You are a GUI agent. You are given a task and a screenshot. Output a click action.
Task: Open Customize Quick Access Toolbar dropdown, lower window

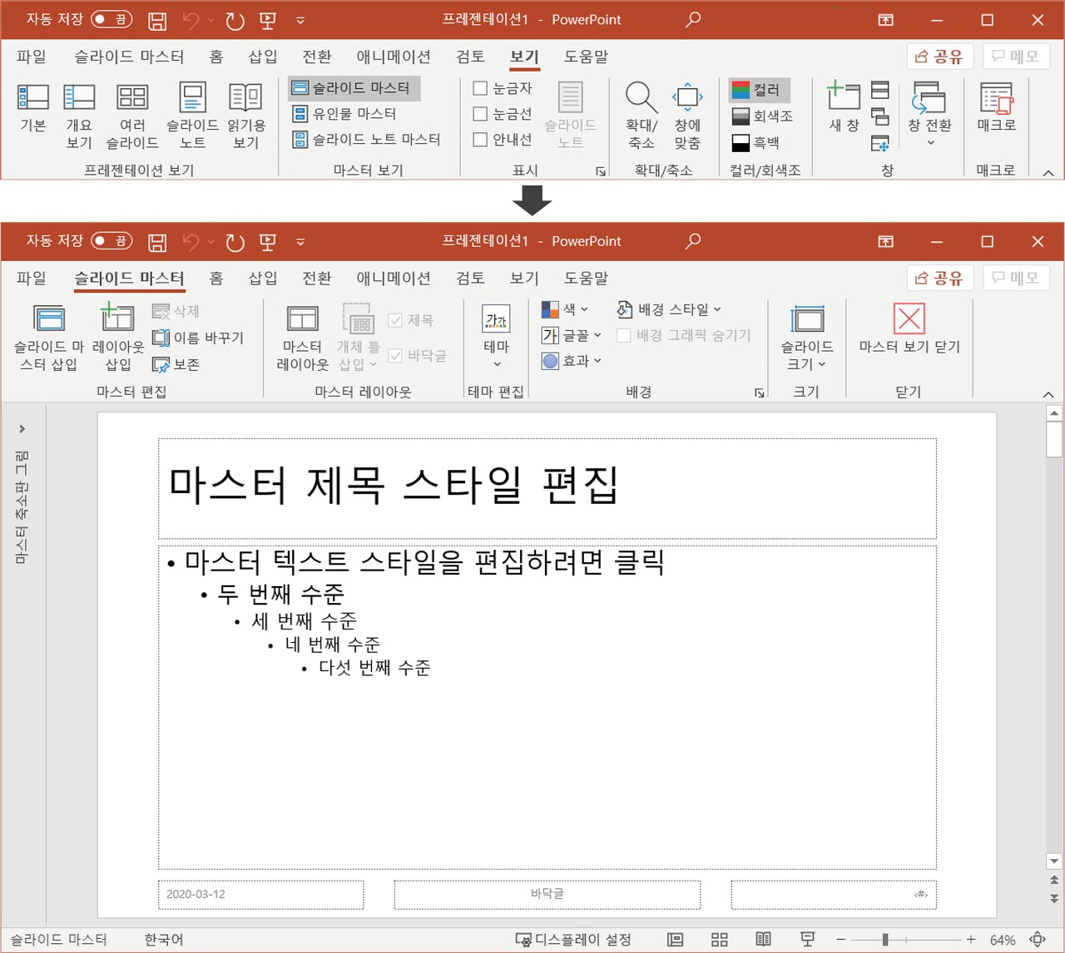300,242
